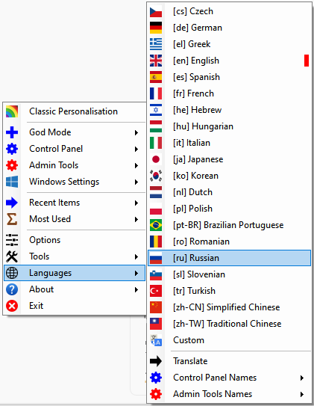Screen dimensions: 314x406
Task: Click the blue arrow Recent Items icon
Action: [x=12, y=203]
